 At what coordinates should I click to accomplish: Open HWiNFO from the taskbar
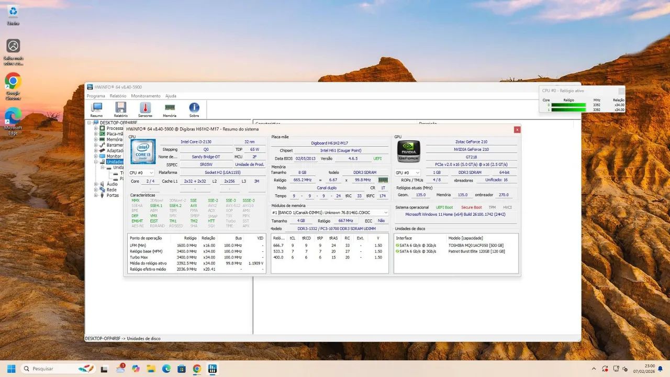coord(212,369)
